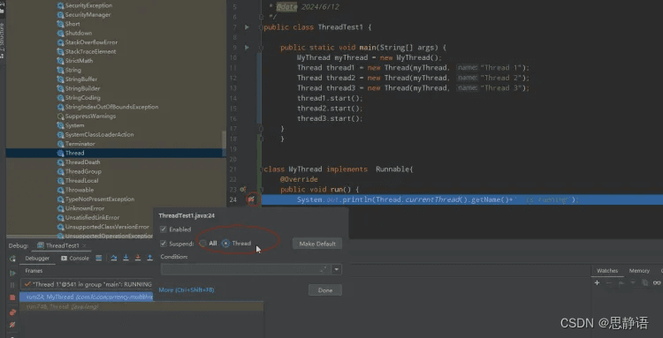663x338 pixels.
Task: Click the Done button
Action: pyautogui.click(x=325, y=290)
